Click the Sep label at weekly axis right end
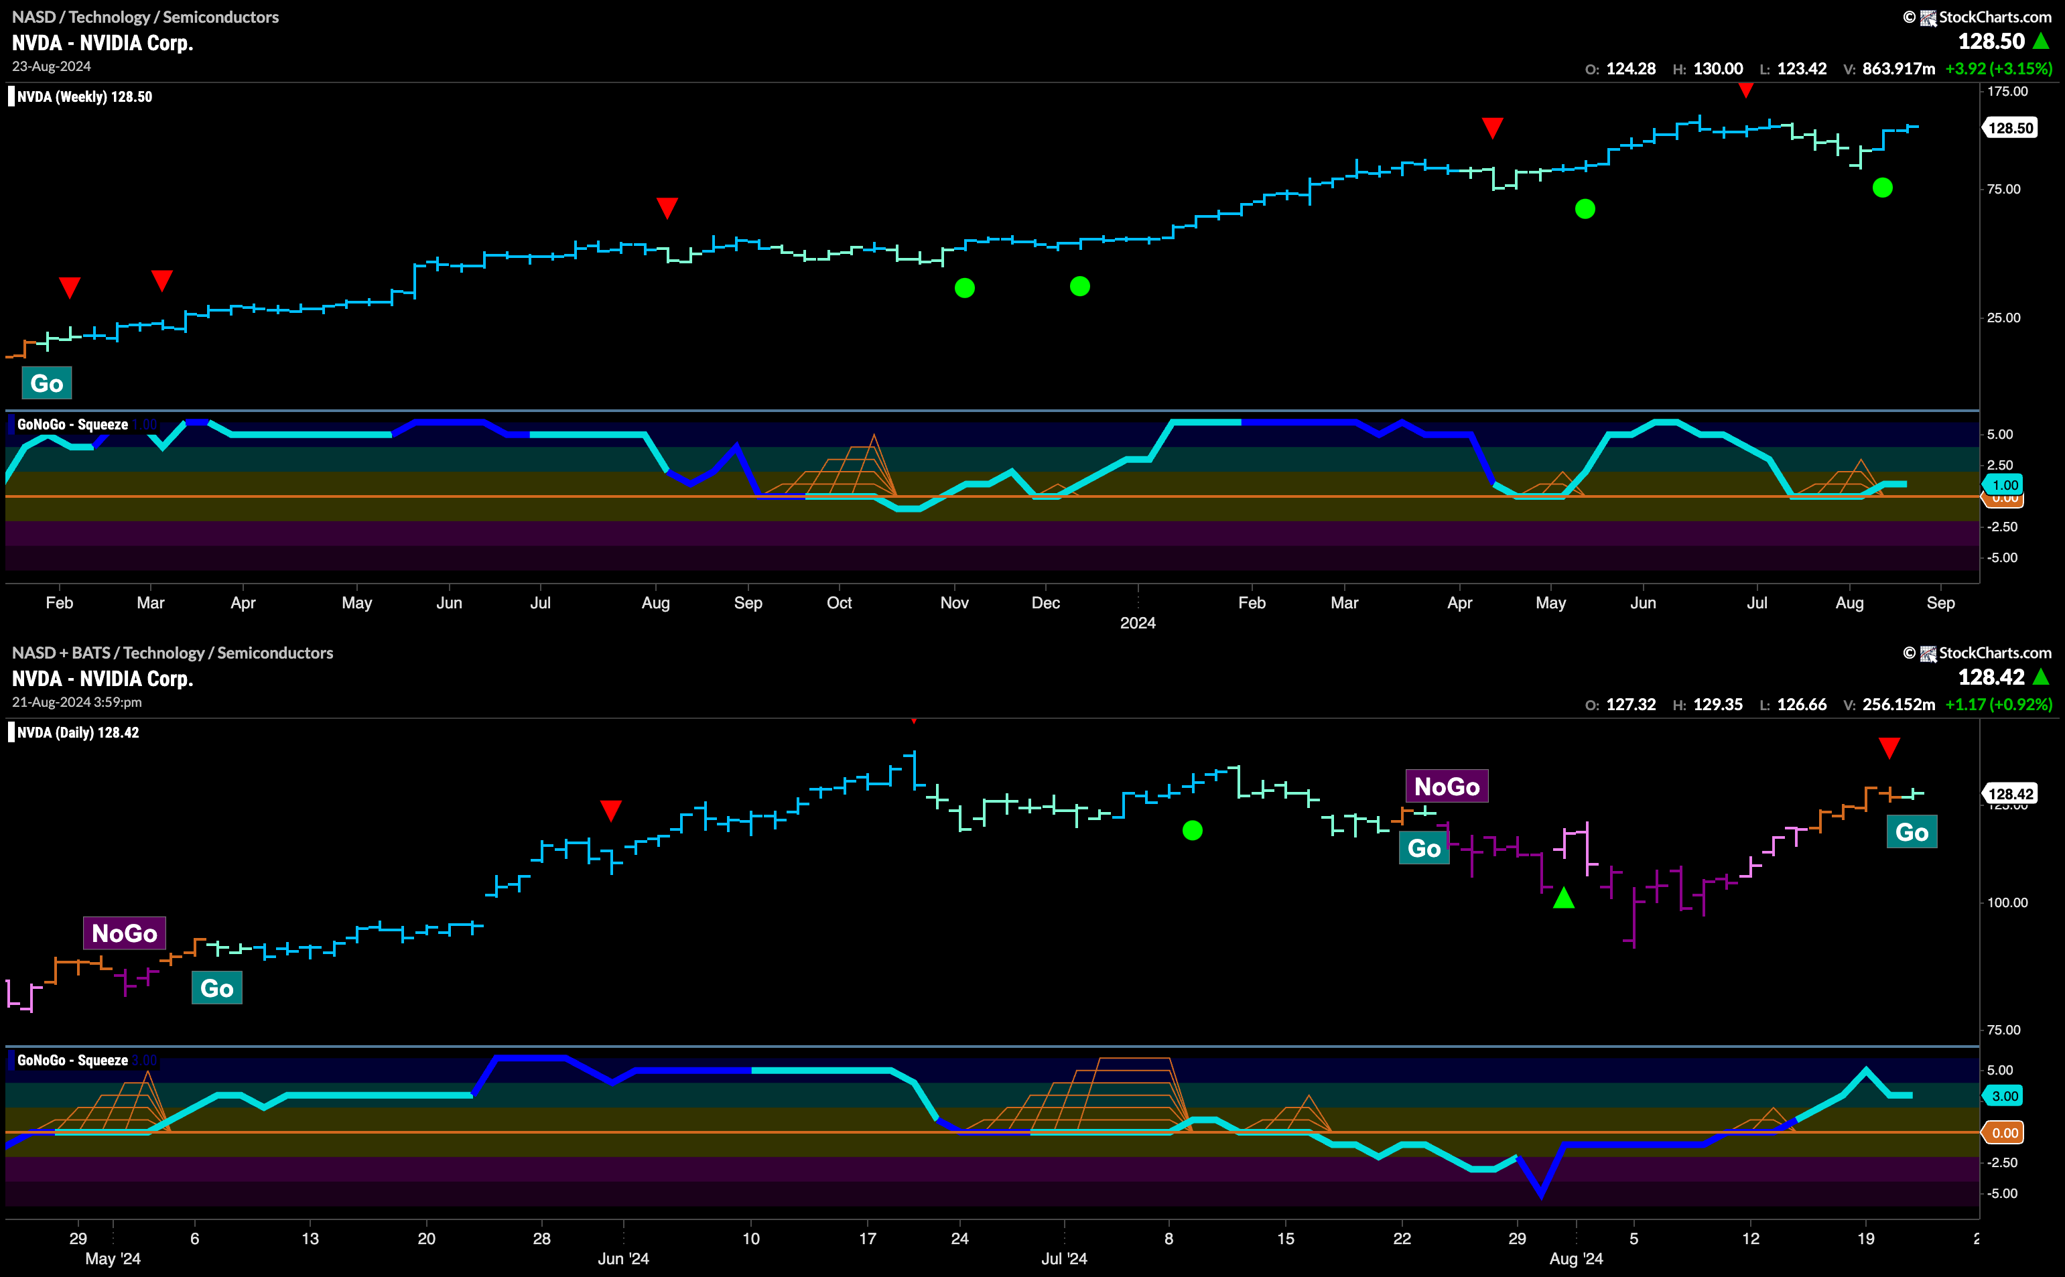Image resolution: width=2065 pixels, height=1277 pixels. pyautogui.click(x=1940, y=603)
